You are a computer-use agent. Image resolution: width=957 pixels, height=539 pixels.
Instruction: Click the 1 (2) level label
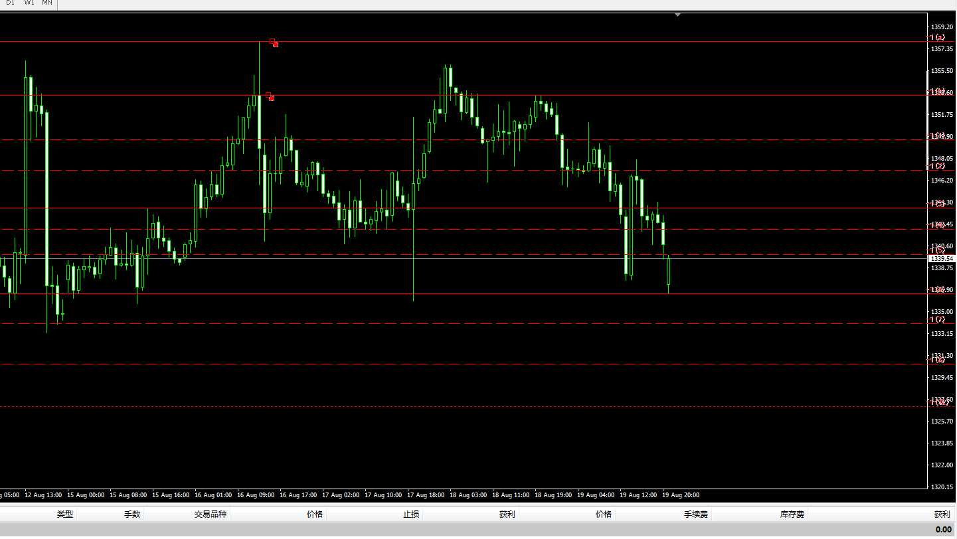[937, 166]
